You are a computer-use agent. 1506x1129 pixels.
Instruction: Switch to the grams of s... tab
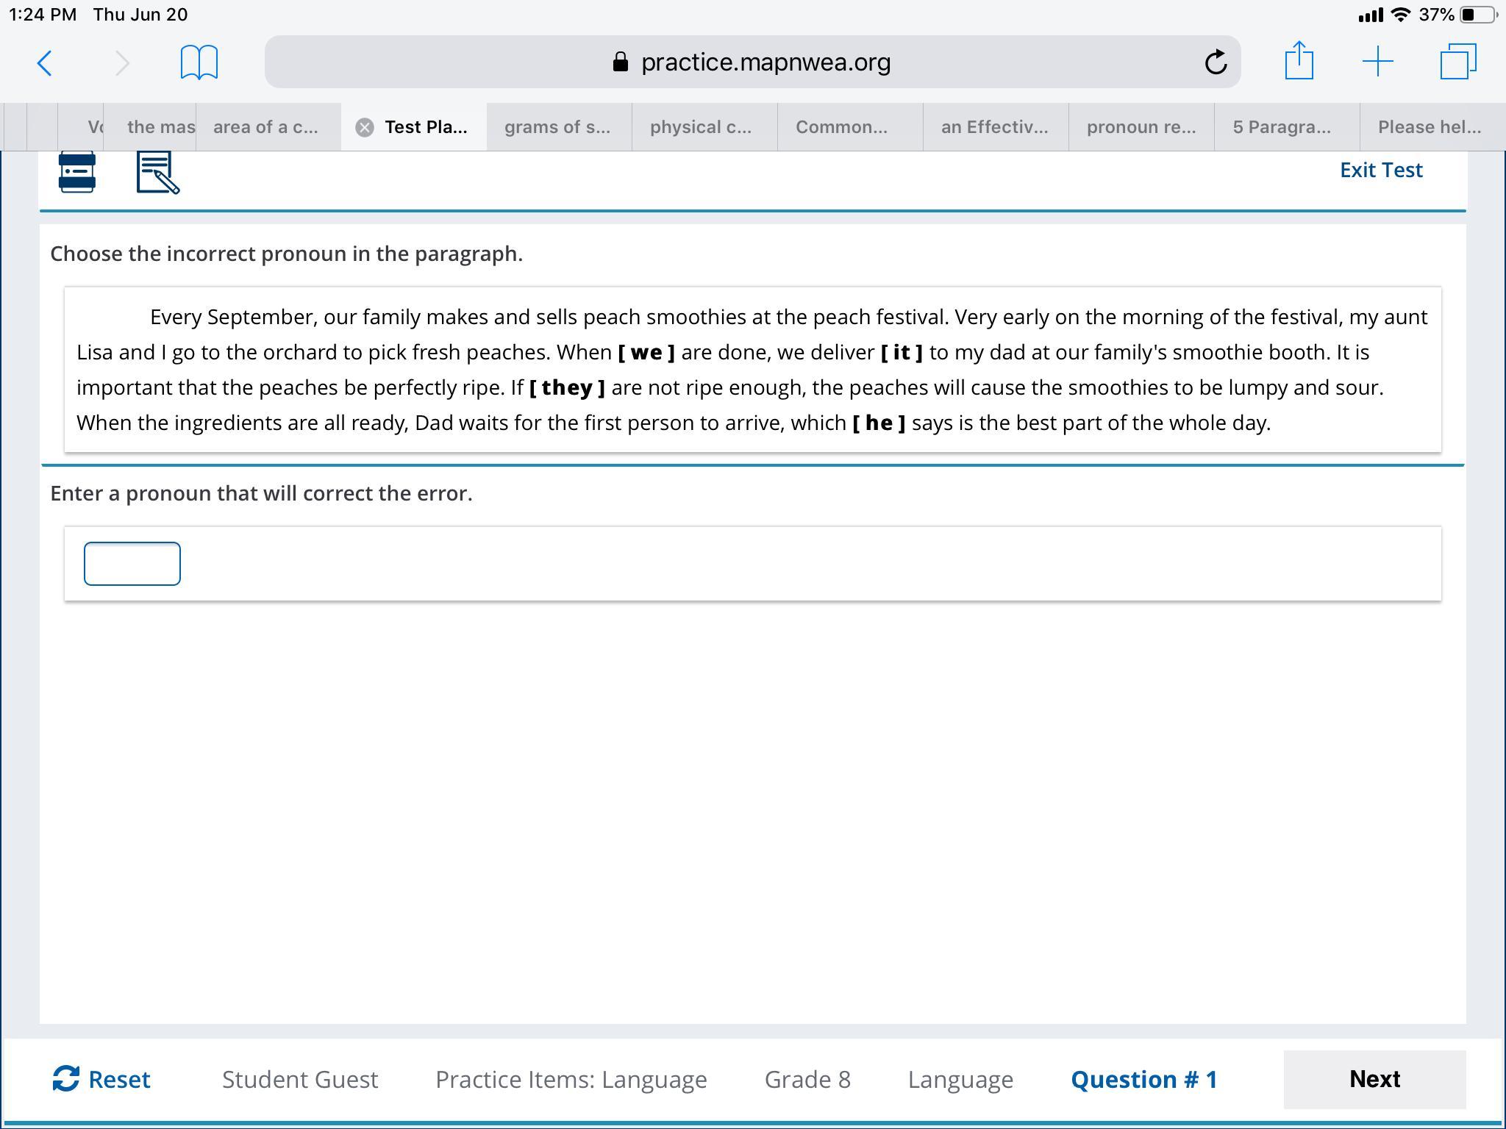(x=557, y=127)
